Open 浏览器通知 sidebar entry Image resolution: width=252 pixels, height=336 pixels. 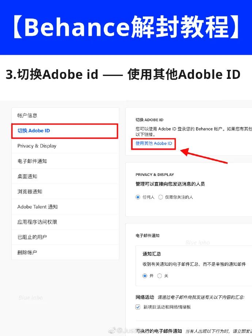(x=65, y=192)
